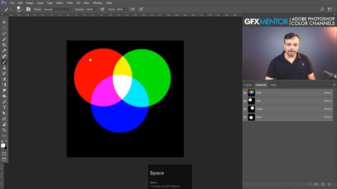This screenshot has height=189, width=337.
Task: Open the brush preset picker arrow
Action: (23, 9)
